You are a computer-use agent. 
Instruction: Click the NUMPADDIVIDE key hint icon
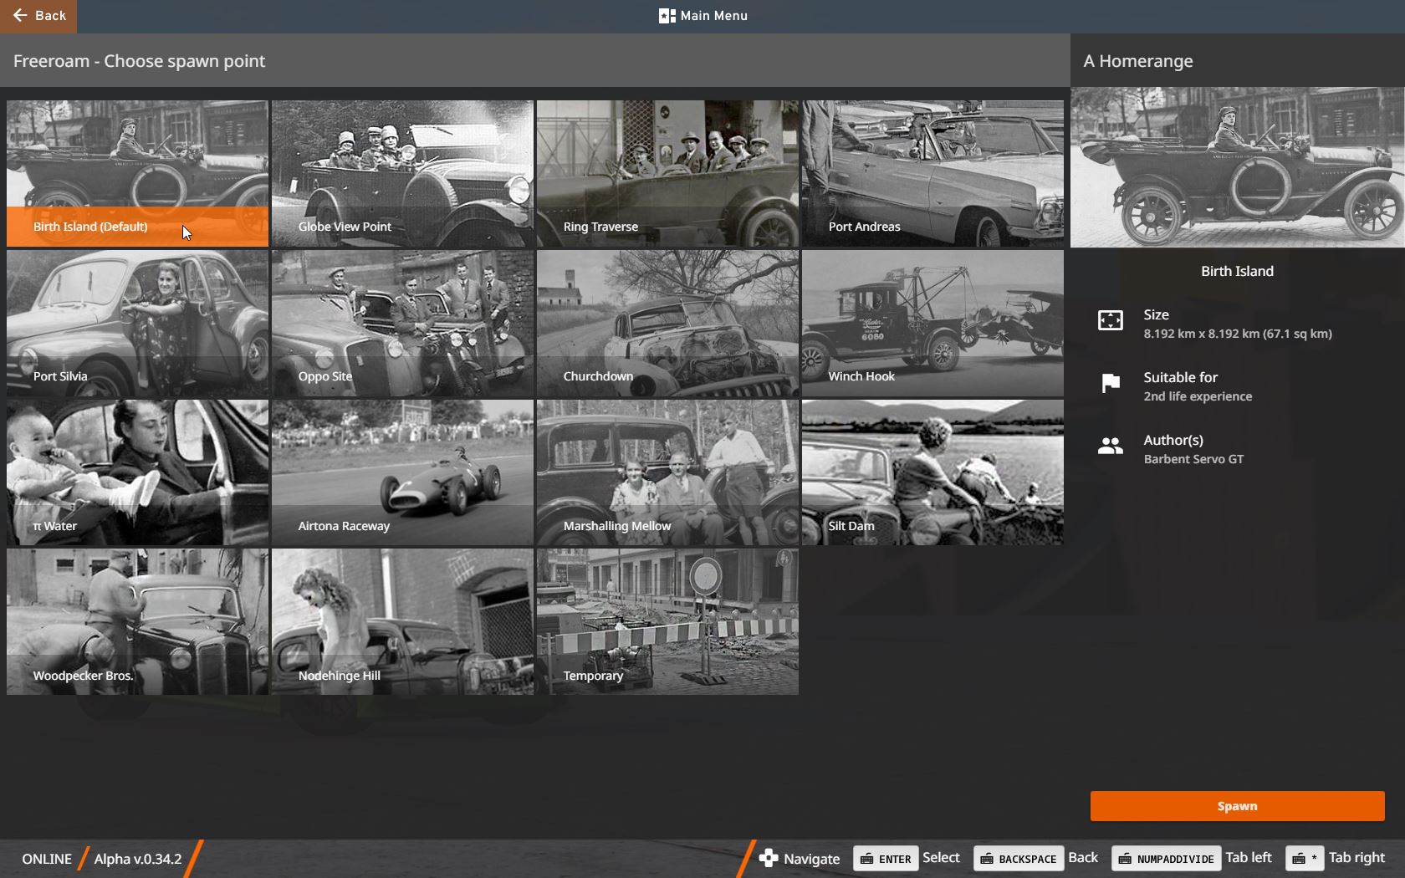1166,858
